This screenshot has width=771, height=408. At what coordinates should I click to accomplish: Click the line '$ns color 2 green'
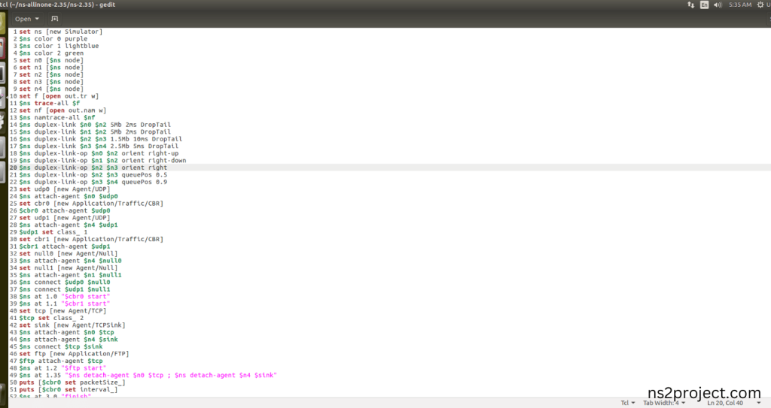pyautogui.click(x=51, y=53)
